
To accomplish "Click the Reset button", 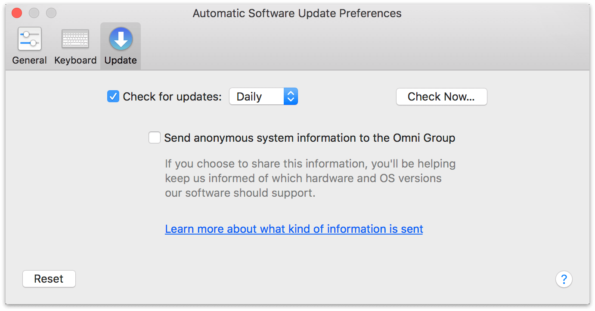I will click(x=49, y=279).
